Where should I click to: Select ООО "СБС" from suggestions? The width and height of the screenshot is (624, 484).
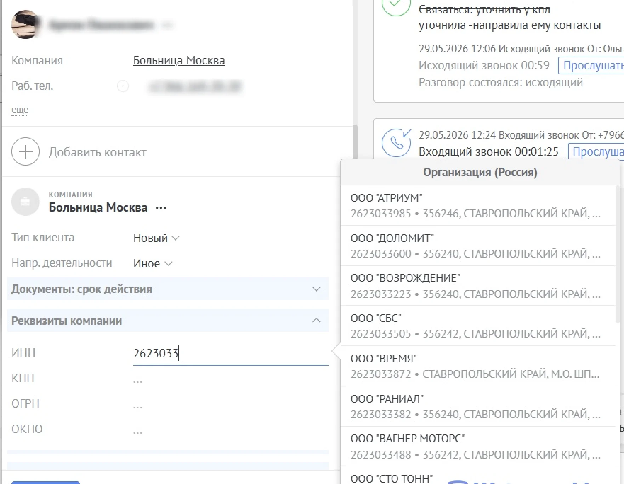[478, 326]
